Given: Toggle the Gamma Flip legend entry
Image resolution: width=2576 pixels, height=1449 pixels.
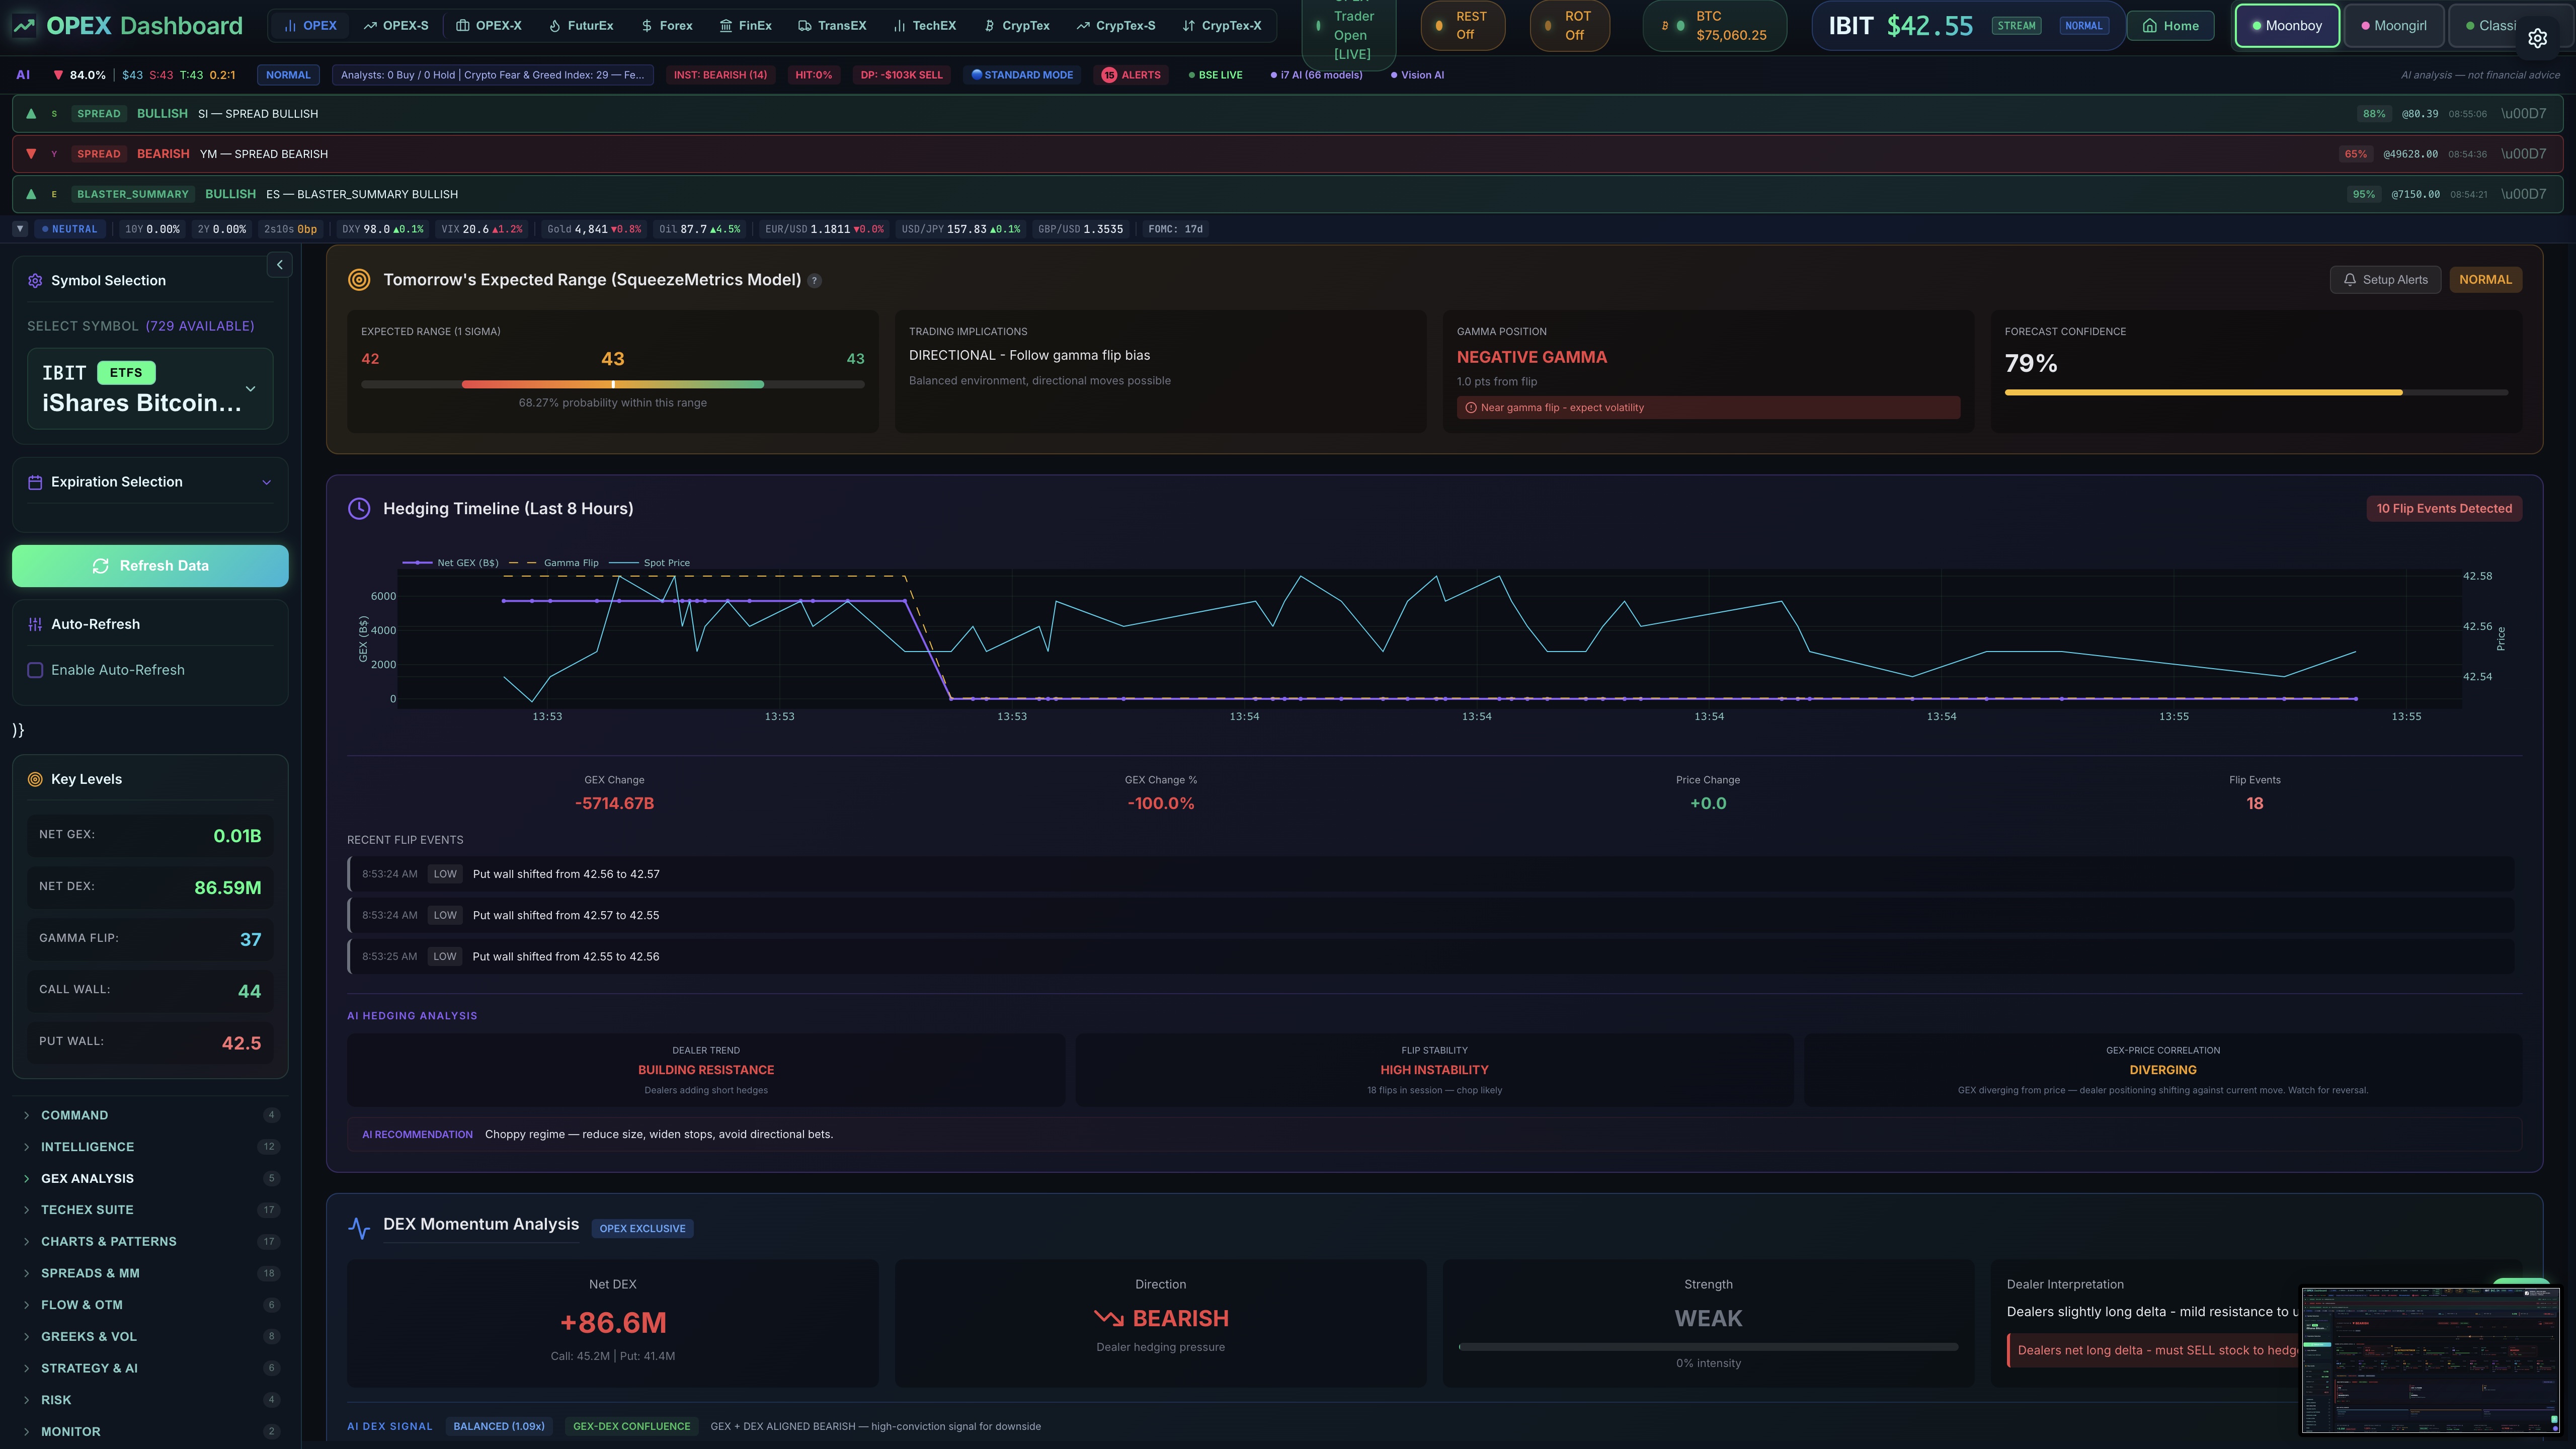Looking at the screenshot, I should point(554,563).
